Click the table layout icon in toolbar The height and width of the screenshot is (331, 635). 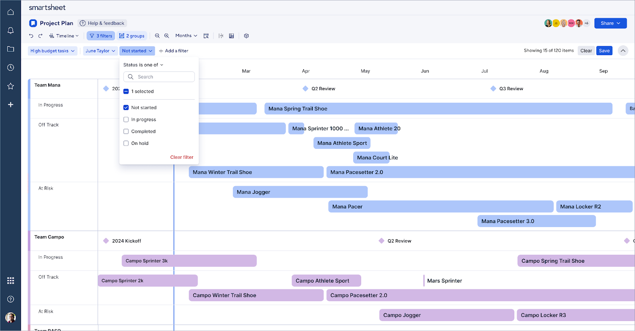(231, 36)
